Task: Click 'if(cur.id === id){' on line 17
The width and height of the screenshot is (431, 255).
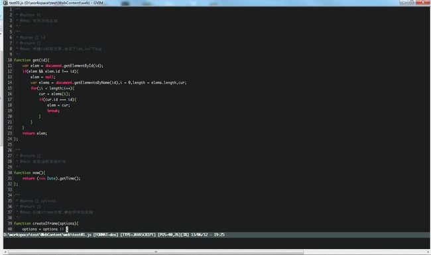Action: click(58, 99)
